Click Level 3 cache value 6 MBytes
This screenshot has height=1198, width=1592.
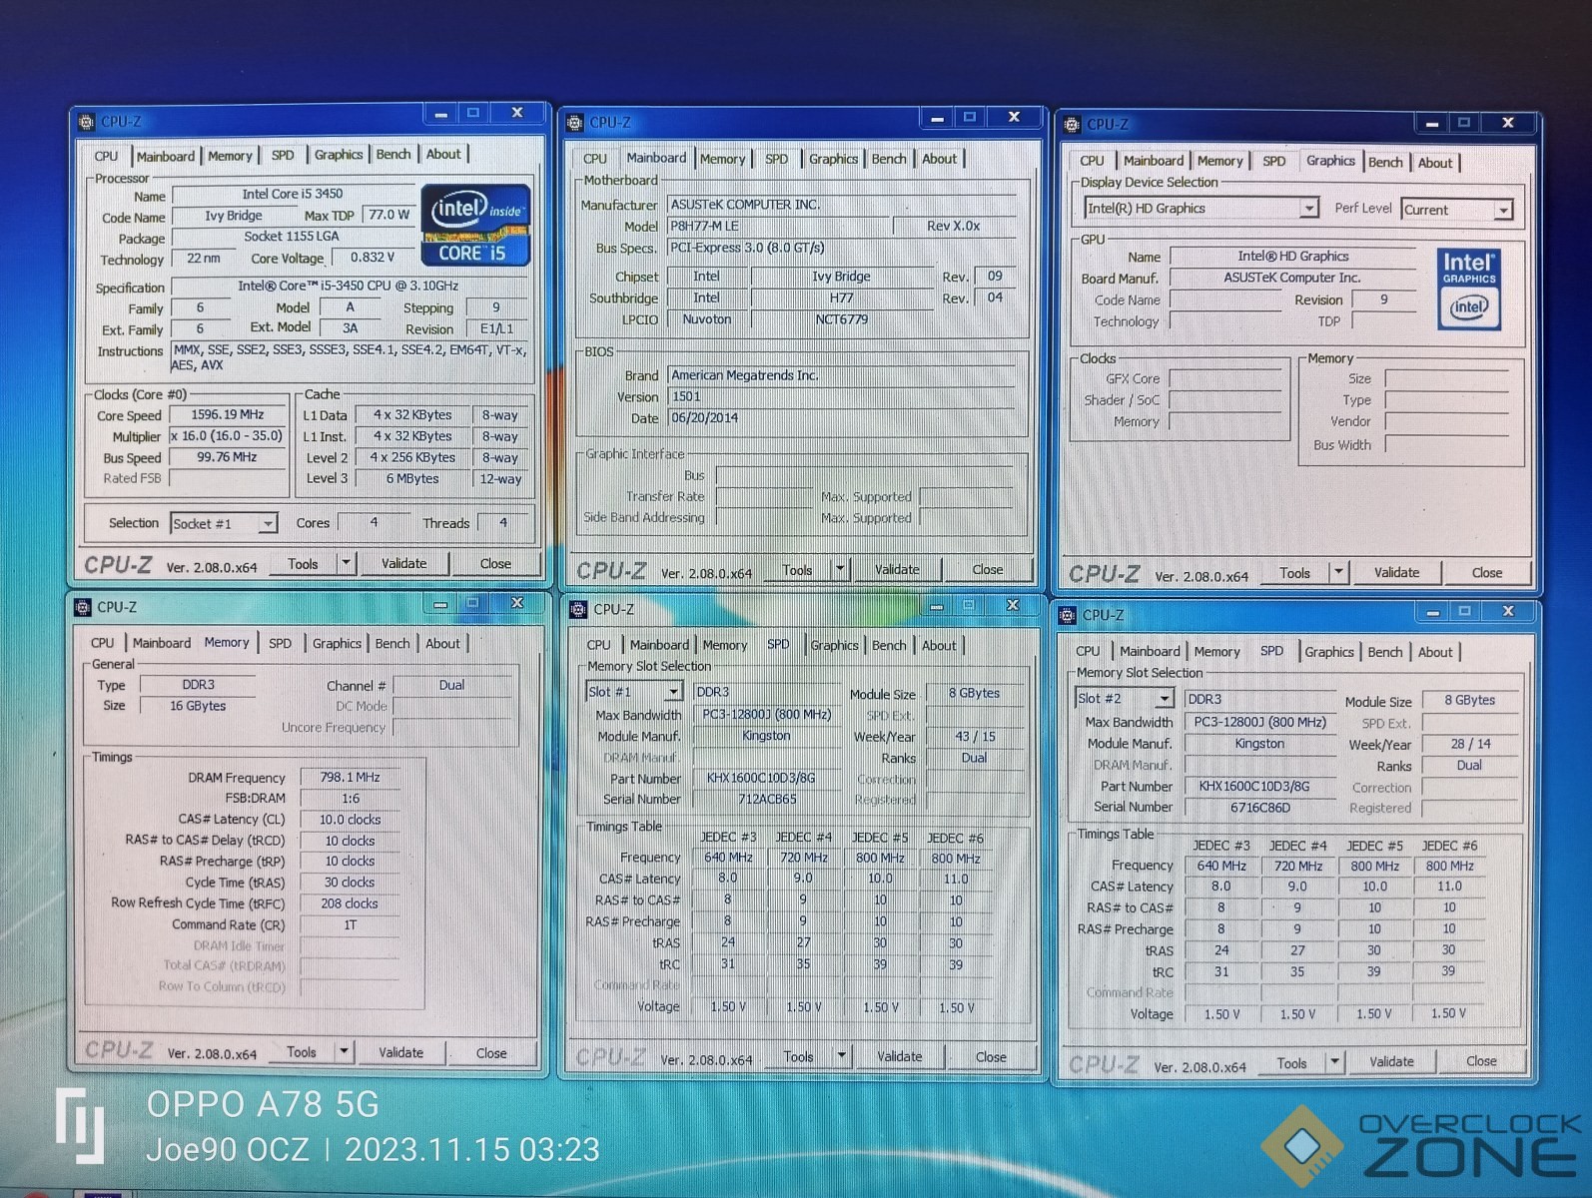coord(411,478)
